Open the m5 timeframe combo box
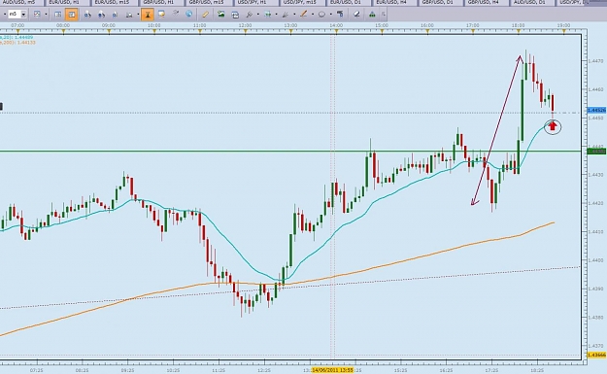The image size is (607, 374). (17, 15)
